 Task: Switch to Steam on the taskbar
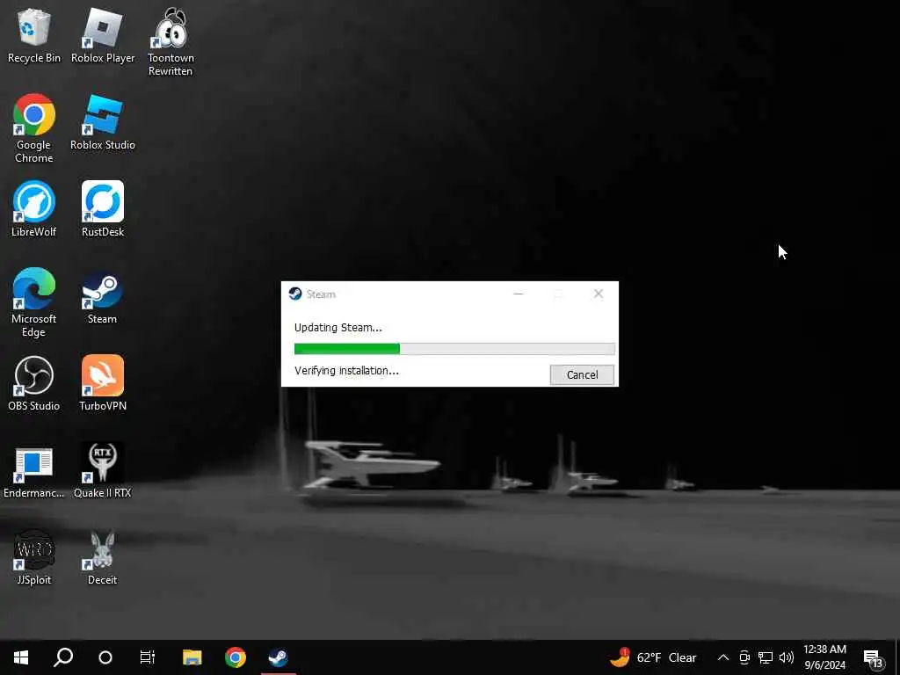click(x=279, y=657)
